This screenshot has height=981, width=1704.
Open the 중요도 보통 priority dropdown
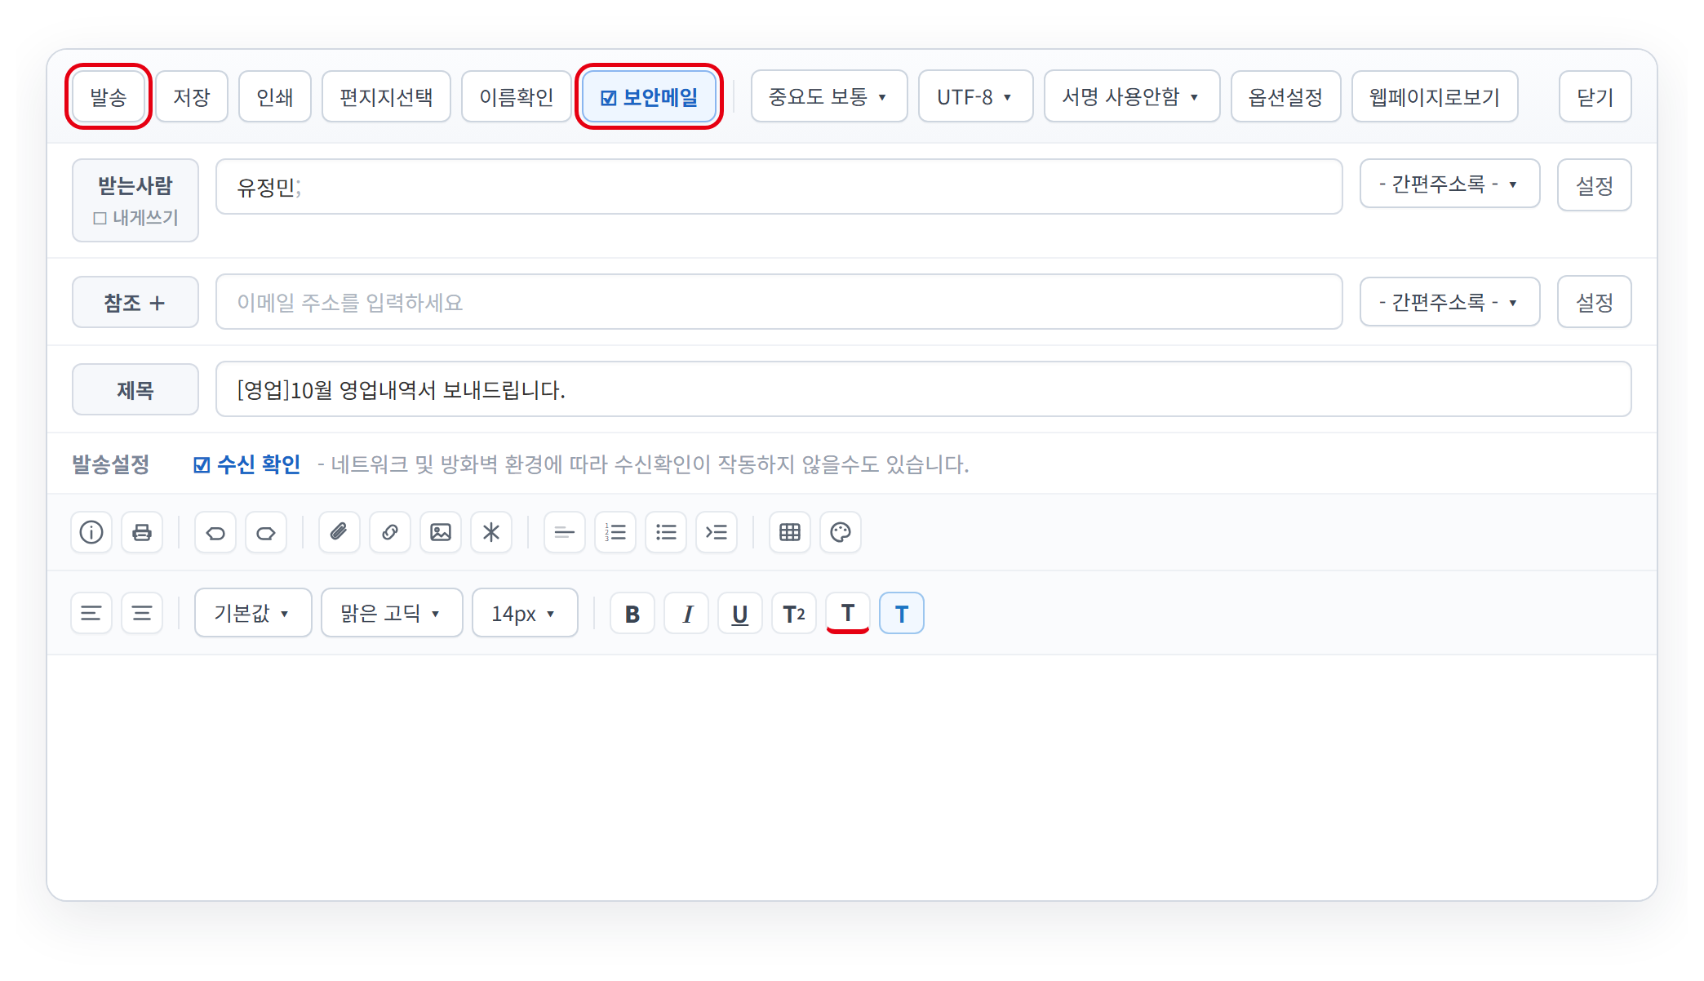click(x=829, y=96)
